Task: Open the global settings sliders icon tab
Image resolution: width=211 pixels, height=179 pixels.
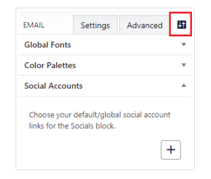Action: pos(181,25)
